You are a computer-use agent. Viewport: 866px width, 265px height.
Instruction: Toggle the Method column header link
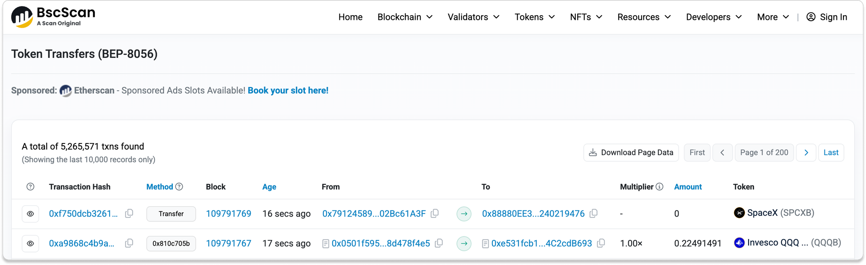[x=160, y=187]
